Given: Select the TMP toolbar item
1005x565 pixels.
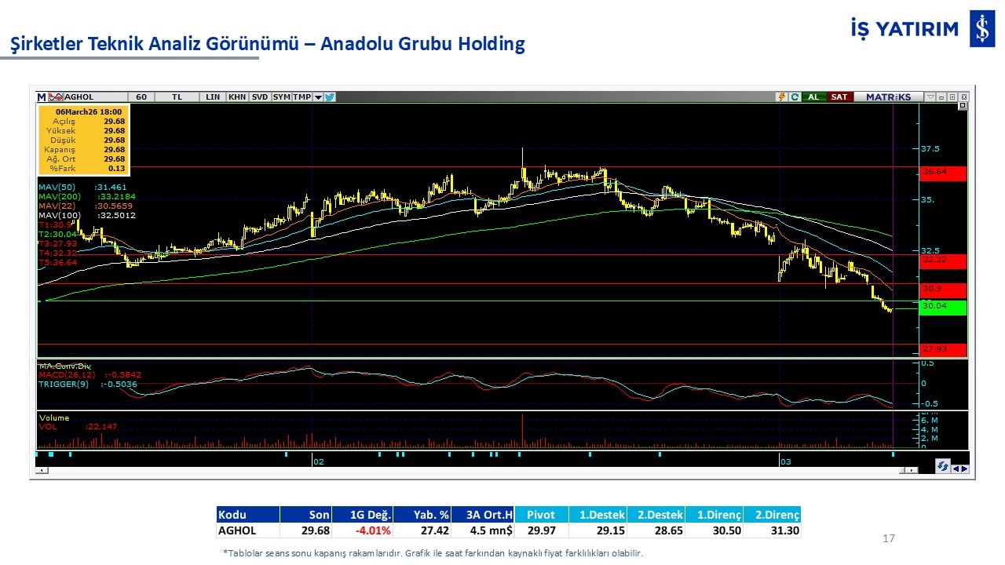Looking at the screenshot, I should 301,97.
